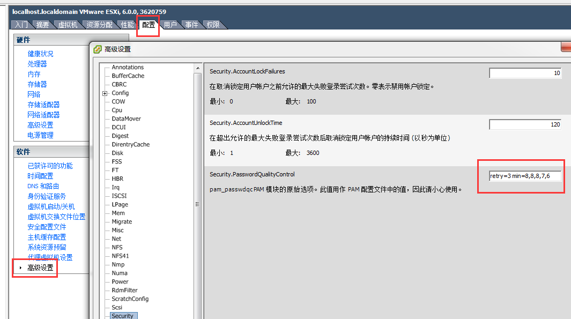Select Security in the settings tree

123,316
